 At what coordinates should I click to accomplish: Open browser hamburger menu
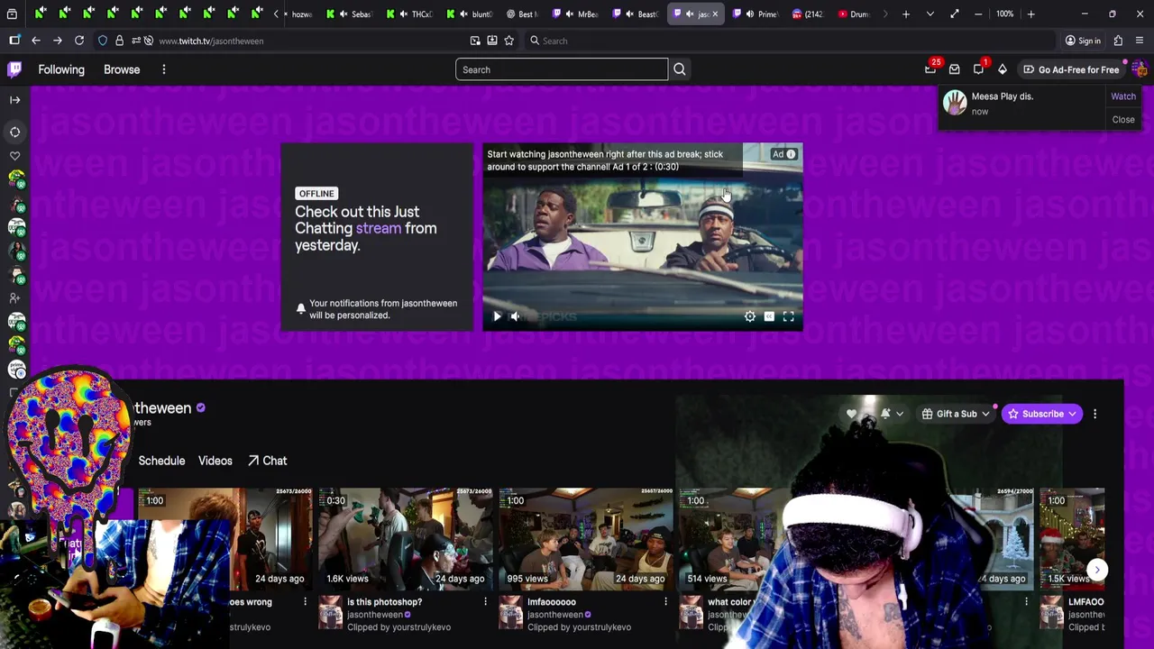[x=1140, y=41]
